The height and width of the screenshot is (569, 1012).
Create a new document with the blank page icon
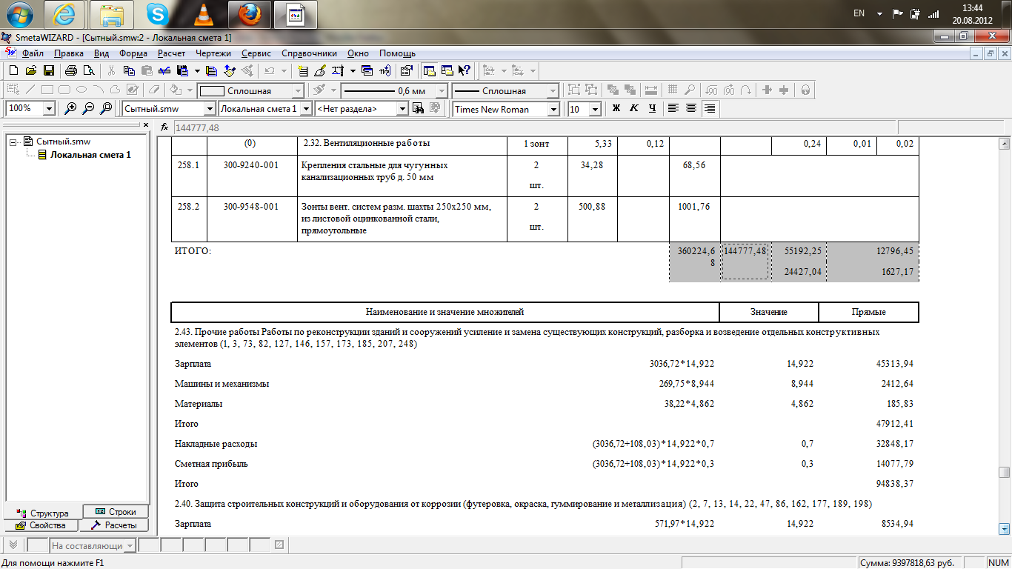tap(13, 71)
